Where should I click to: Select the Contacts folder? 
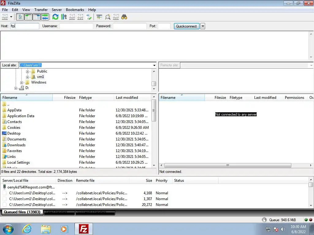click(15, 122)
